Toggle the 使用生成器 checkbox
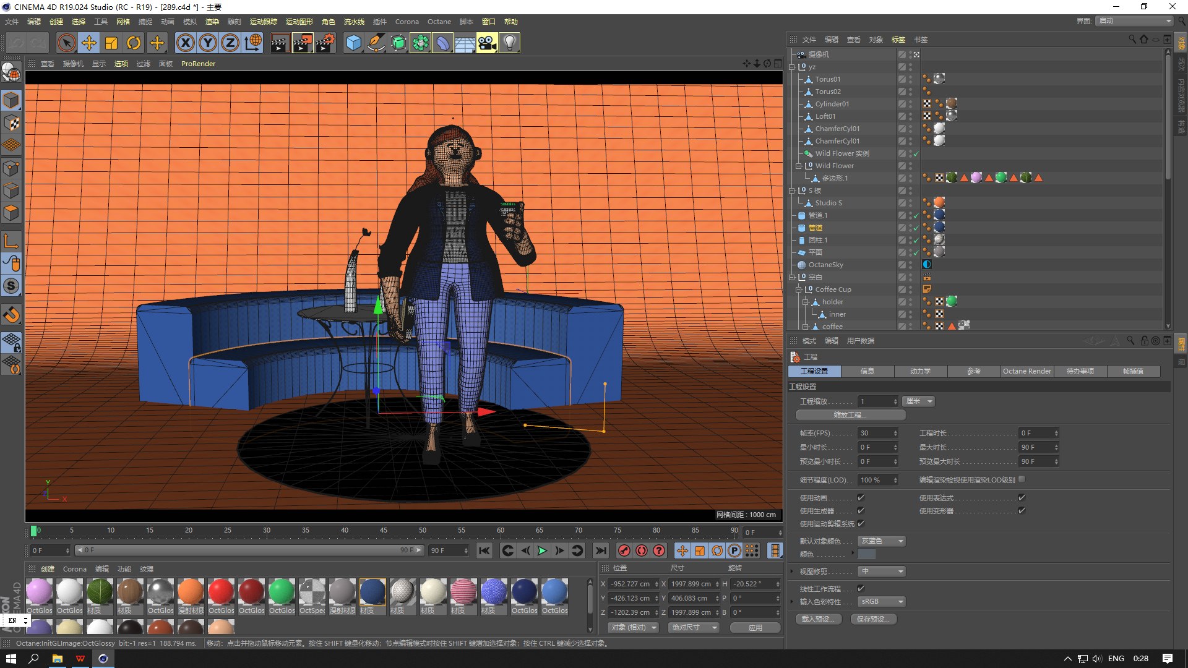This screenshot has width=1188, height=668. pyautogui.click(x=861, y=510)
